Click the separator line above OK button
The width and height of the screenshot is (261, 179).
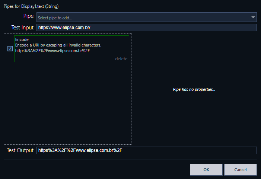coord(130,160)
